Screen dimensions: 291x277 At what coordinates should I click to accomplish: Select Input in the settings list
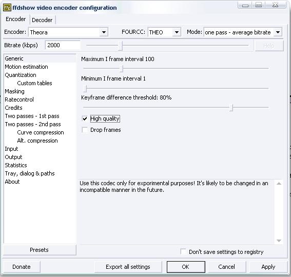[x=11, y=149]
